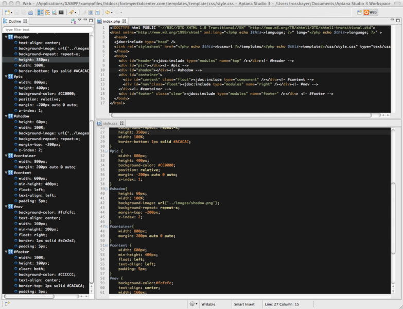Click the type filter text field
Image resolution: width=403 pixels, height=309 pixels.
[x=48, y=29]
